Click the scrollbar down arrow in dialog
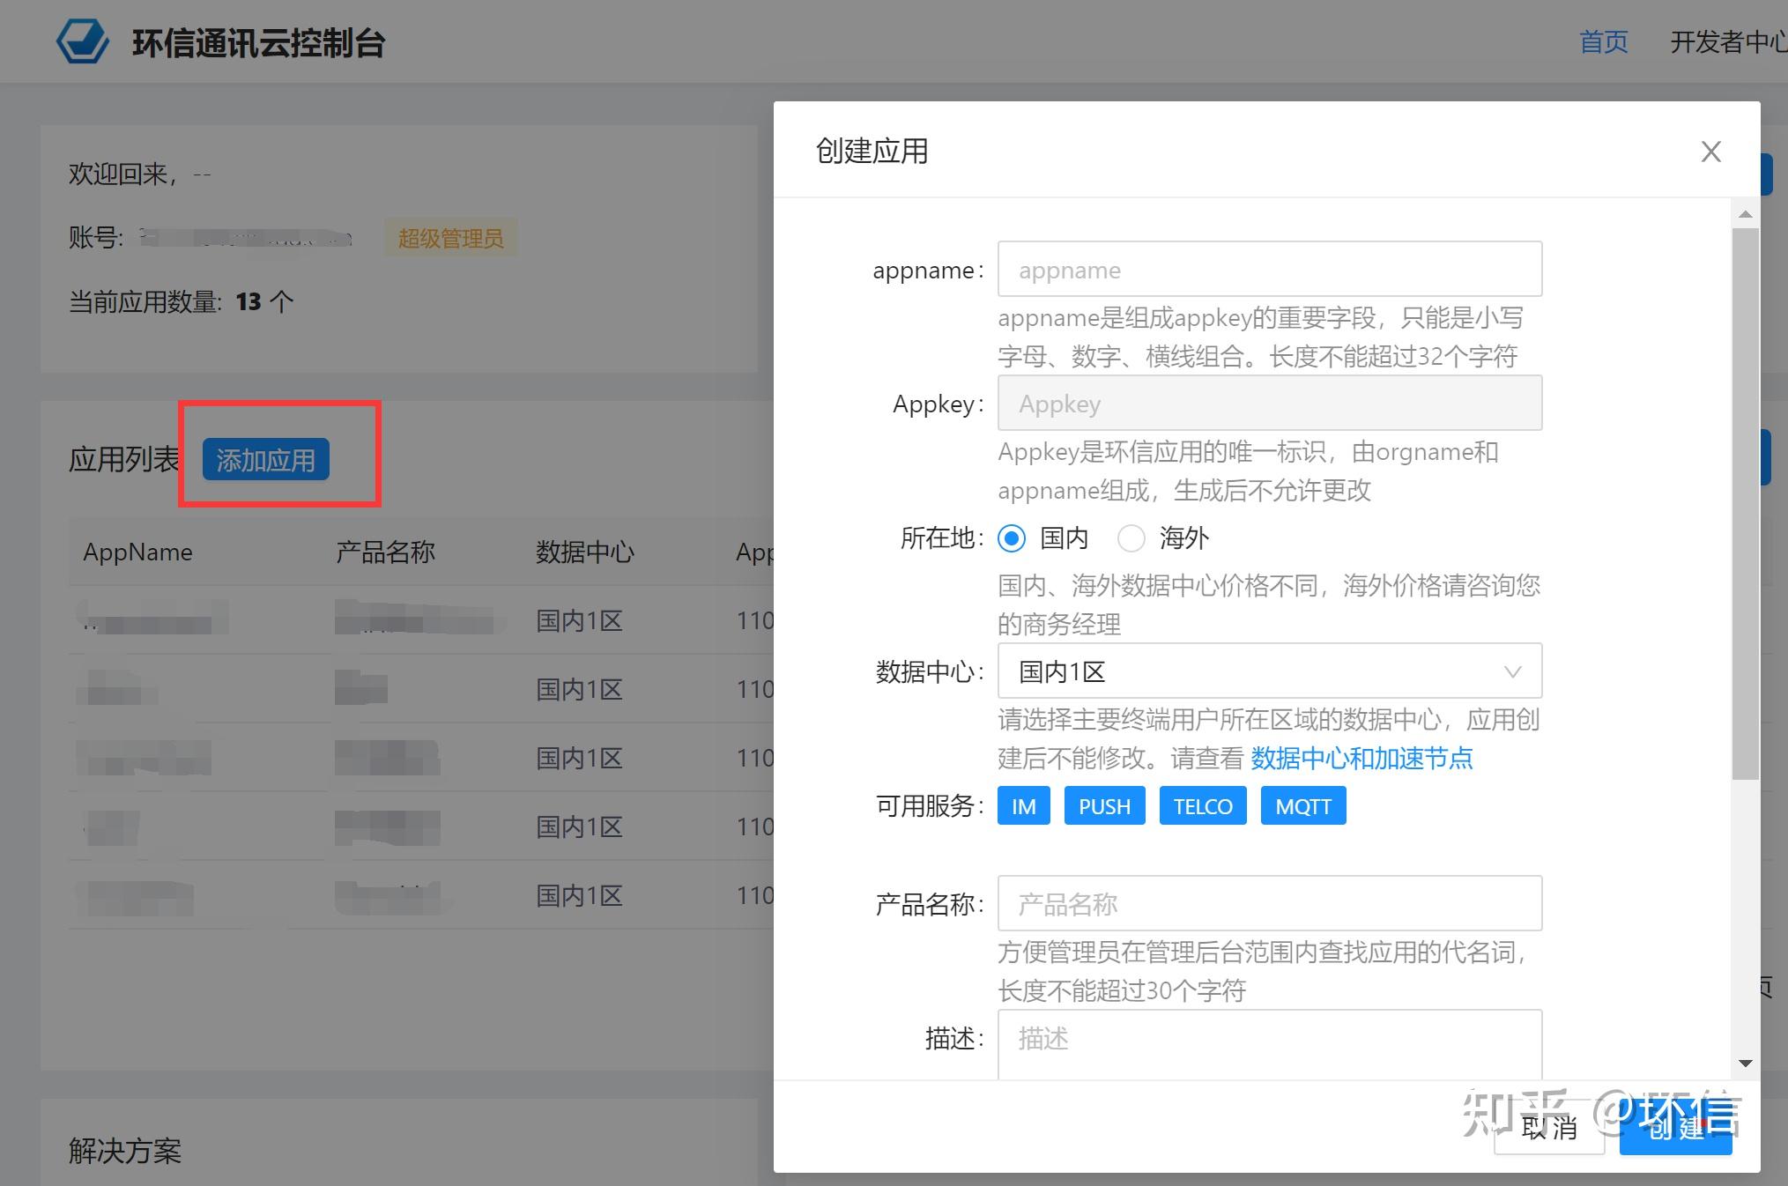 (x=1745, y=1064)
